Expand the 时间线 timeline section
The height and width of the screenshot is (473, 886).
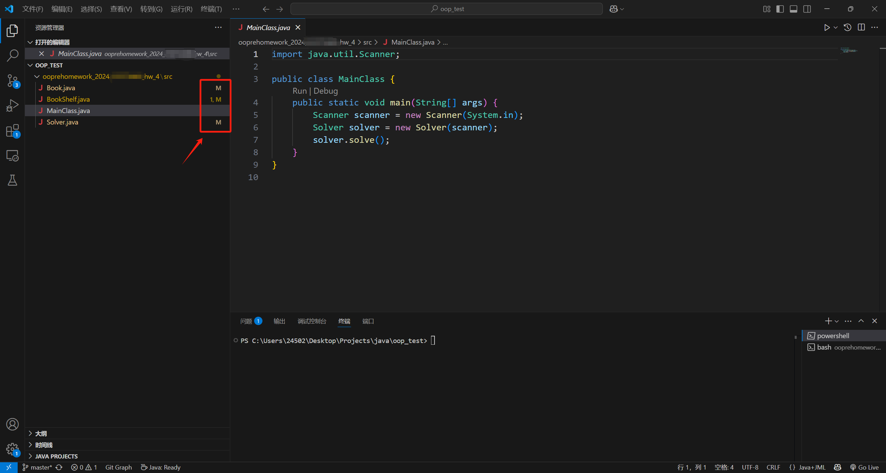[44, 445]
